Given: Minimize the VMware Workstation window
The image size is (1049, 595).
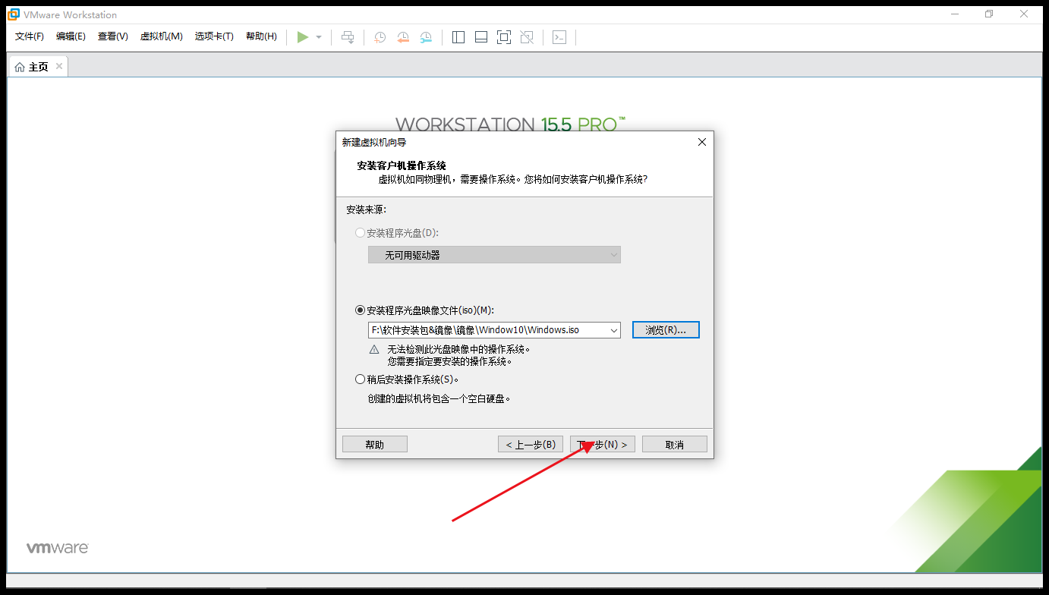Looking at the screenshot, I should [x=955, y=14].
